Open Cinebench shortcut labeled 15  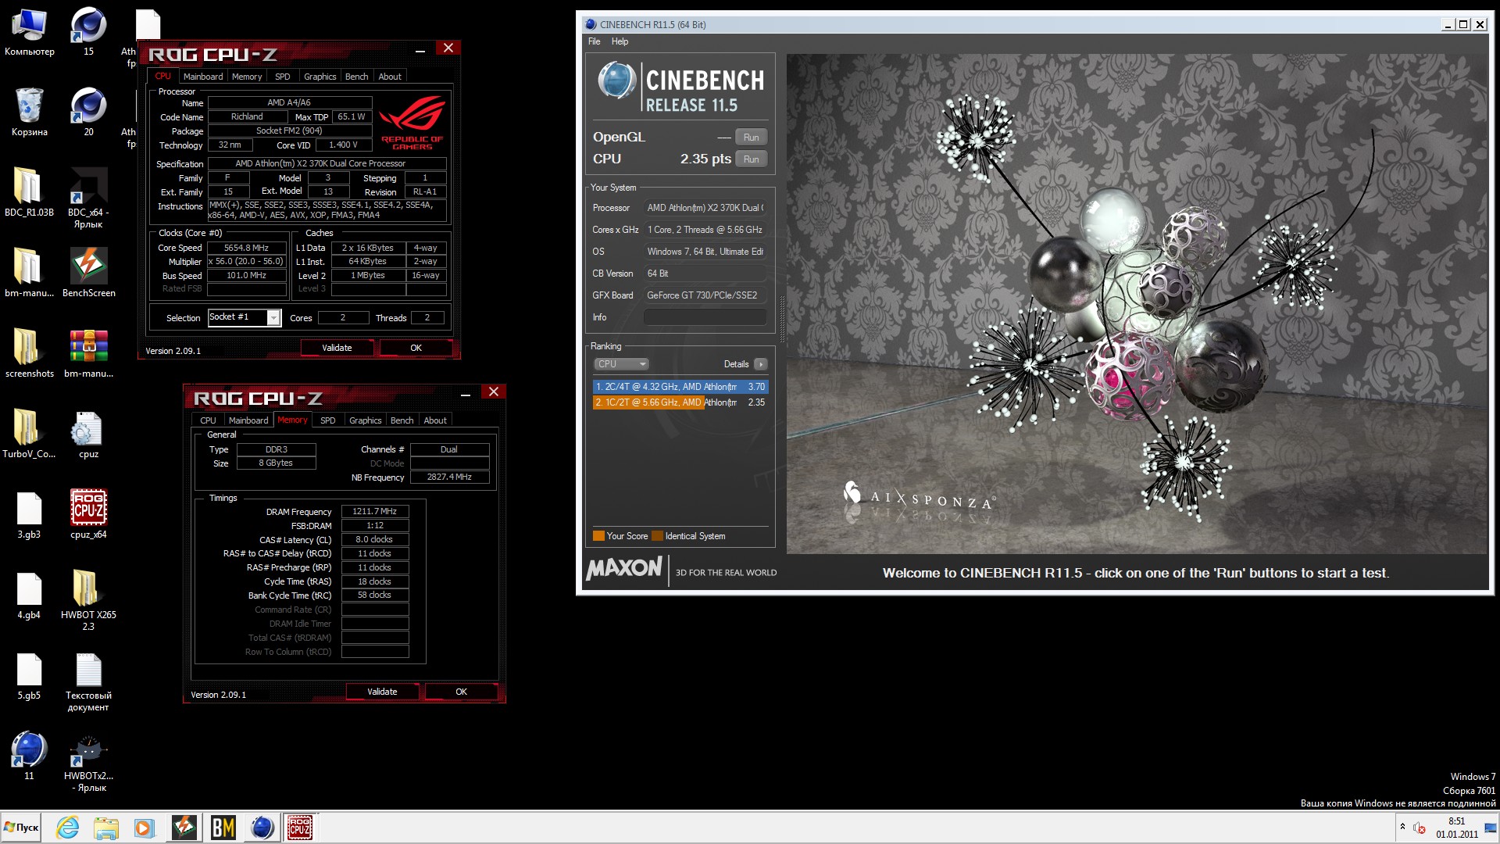(x=88, y=33)
